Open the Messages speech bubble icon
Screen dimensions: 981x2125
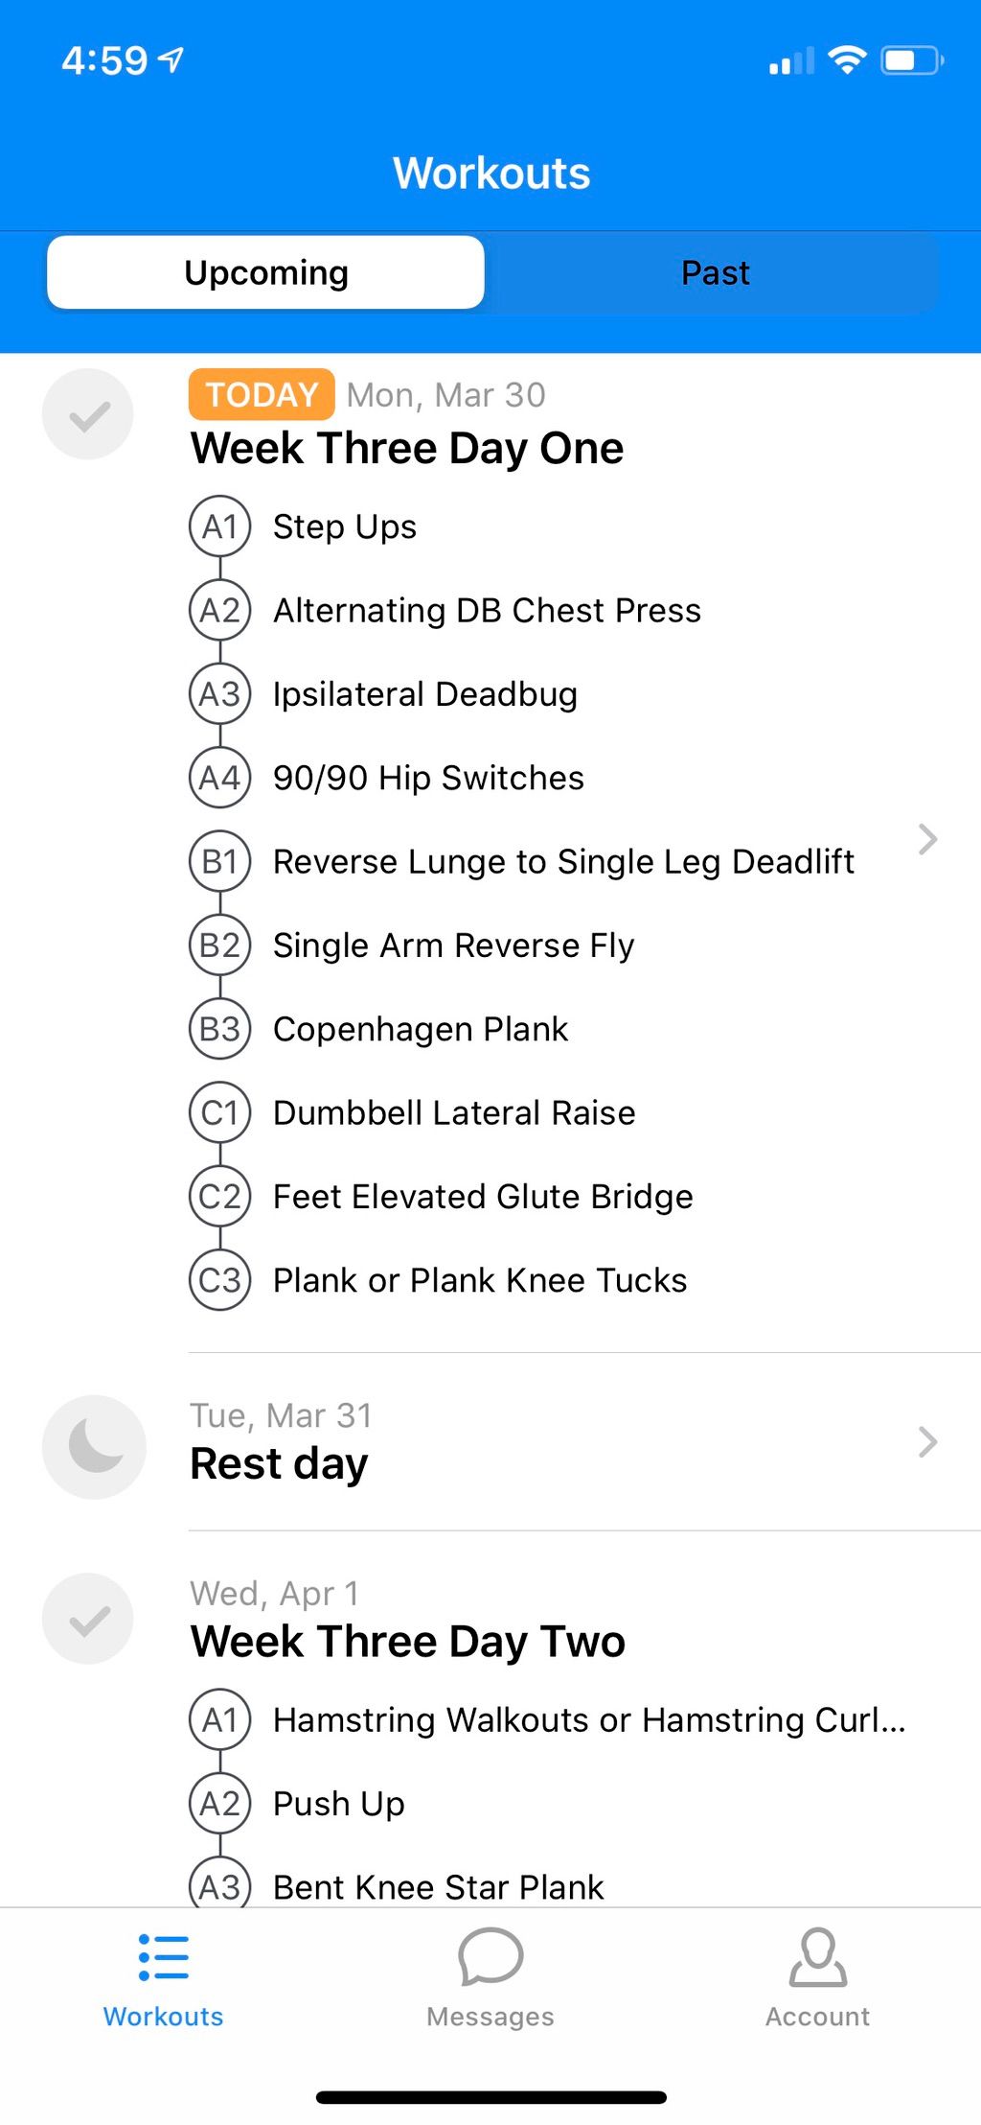(490, 1957)
